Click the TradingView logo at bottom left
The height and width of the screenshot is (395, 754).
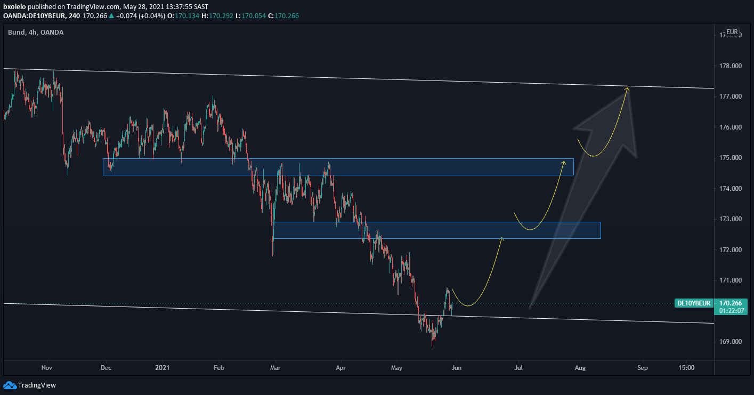pos(30,385)
